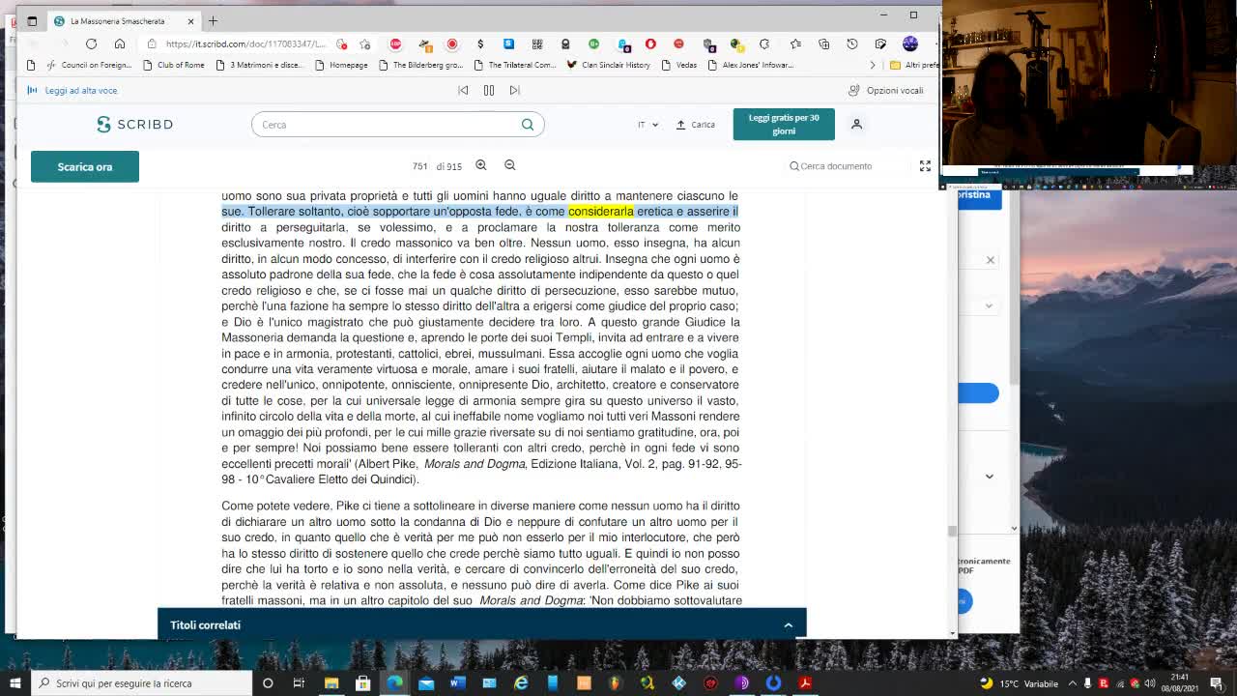Viewport: 1237px width, 696px height.
Task: Open browser Favorites star-list icon
Action: 795,43
